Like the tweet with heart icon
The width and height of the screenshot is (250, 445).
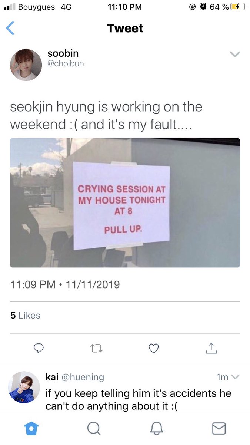pos(153,348)
